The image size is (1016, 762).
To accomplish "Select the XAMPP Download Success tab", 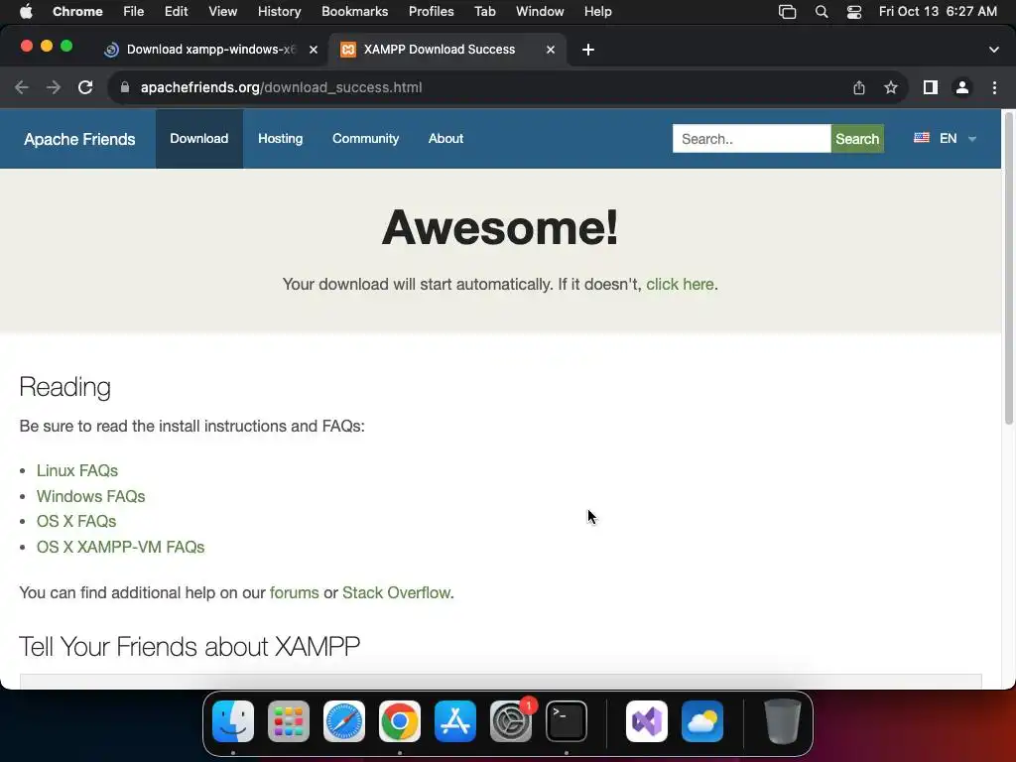I will coord(447,50).
